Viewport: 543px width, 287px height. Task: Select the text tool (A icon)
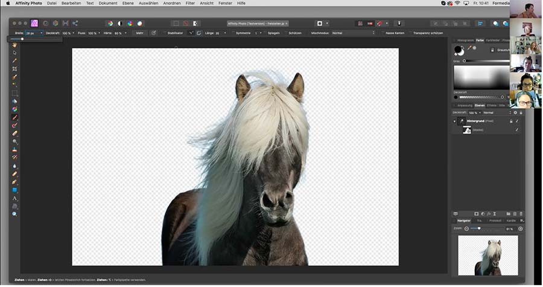pos(14,198)
